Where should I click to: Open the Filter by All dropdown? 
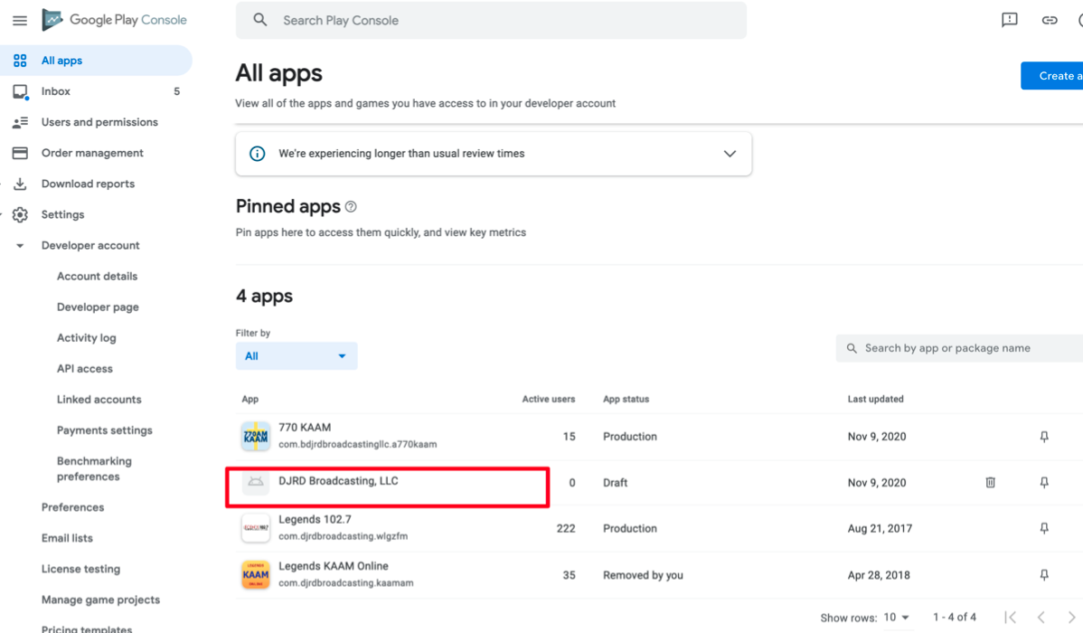pos(297,356)
